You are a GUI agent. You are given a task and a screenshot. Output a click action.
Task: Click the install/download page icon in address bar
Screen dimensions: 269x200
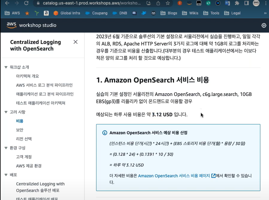click(x=149, y=3)
